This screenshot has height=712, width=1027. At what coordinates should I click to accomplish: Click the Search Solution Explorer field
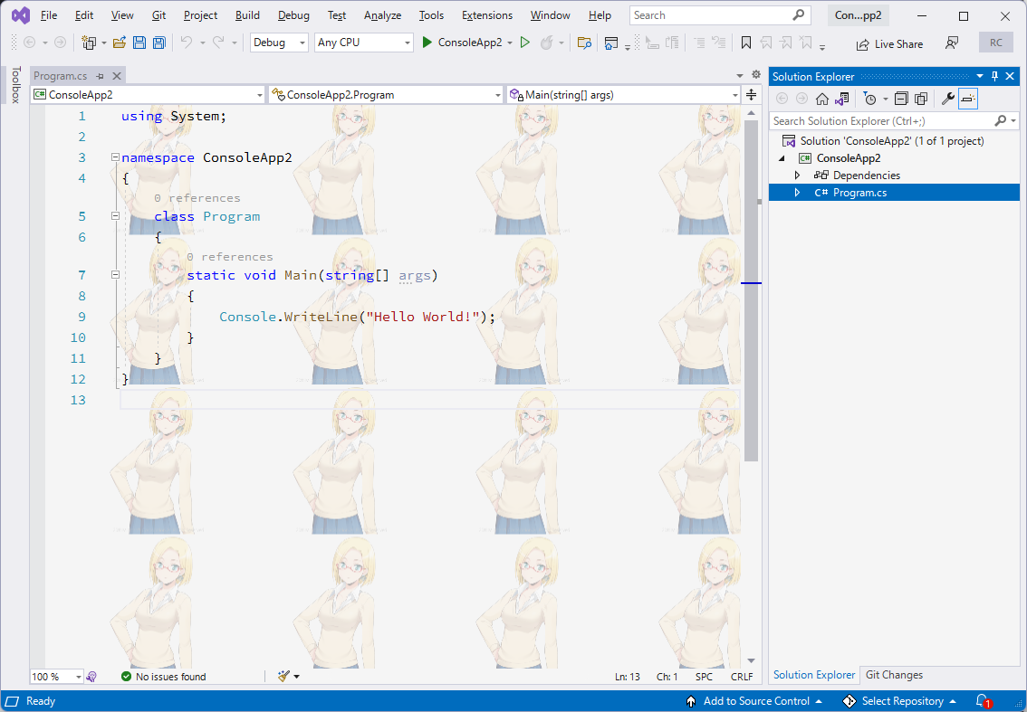894,121
